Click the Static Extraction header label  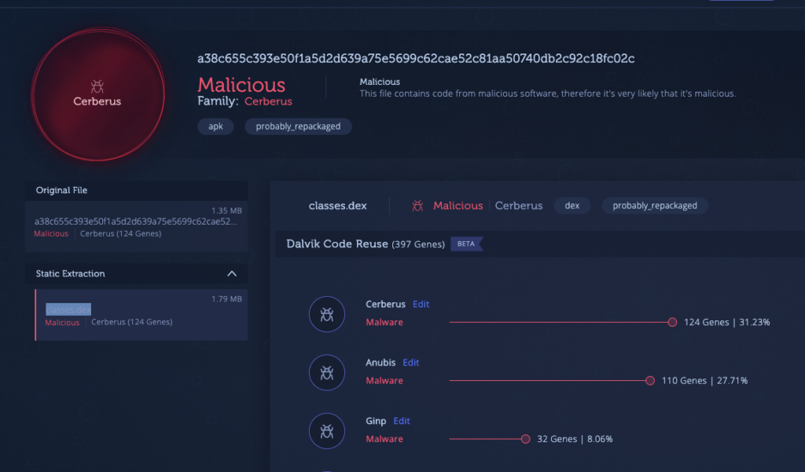[70, 274]
